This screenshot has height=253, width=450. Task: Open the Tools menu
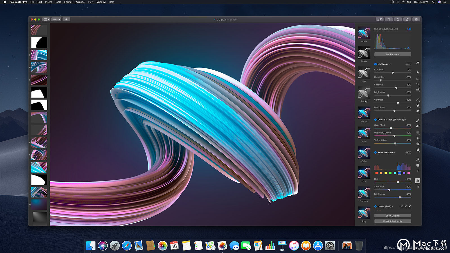[x=58, y=2]
